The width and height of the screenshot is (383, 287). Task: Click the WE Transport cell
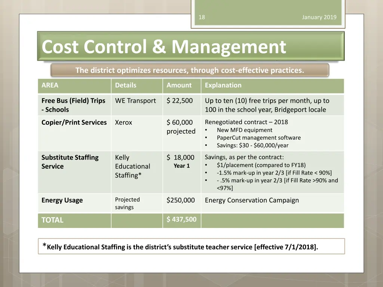(135, 101)
